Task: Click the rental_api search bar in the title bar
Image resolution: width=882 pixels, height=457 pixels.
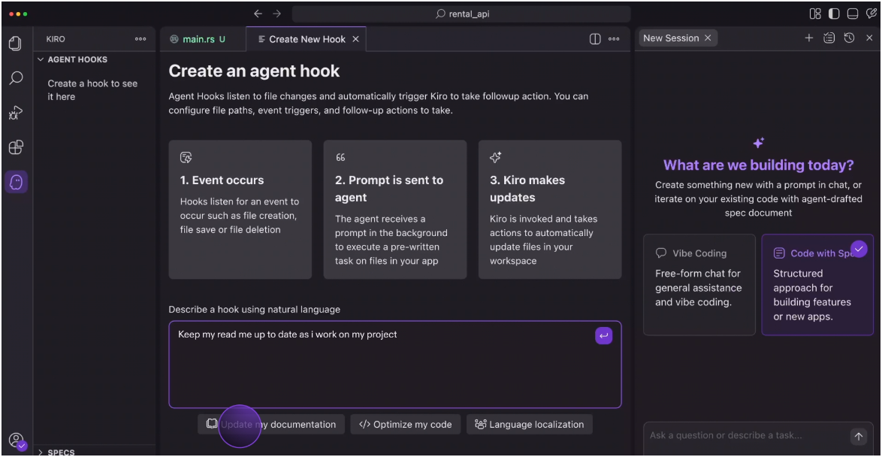Action: click(461, 14)
